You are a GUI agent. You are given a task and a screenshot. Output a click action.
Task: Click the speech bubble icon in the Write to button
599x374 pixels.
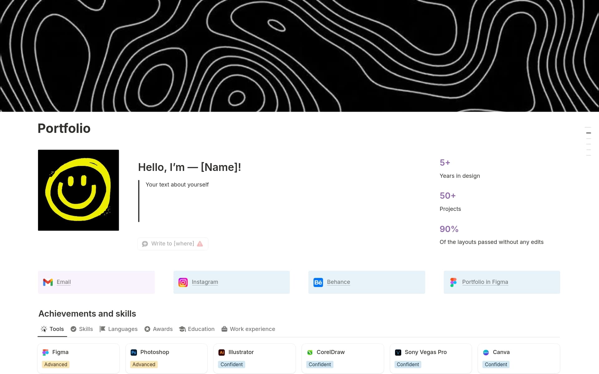click(145, 244)
